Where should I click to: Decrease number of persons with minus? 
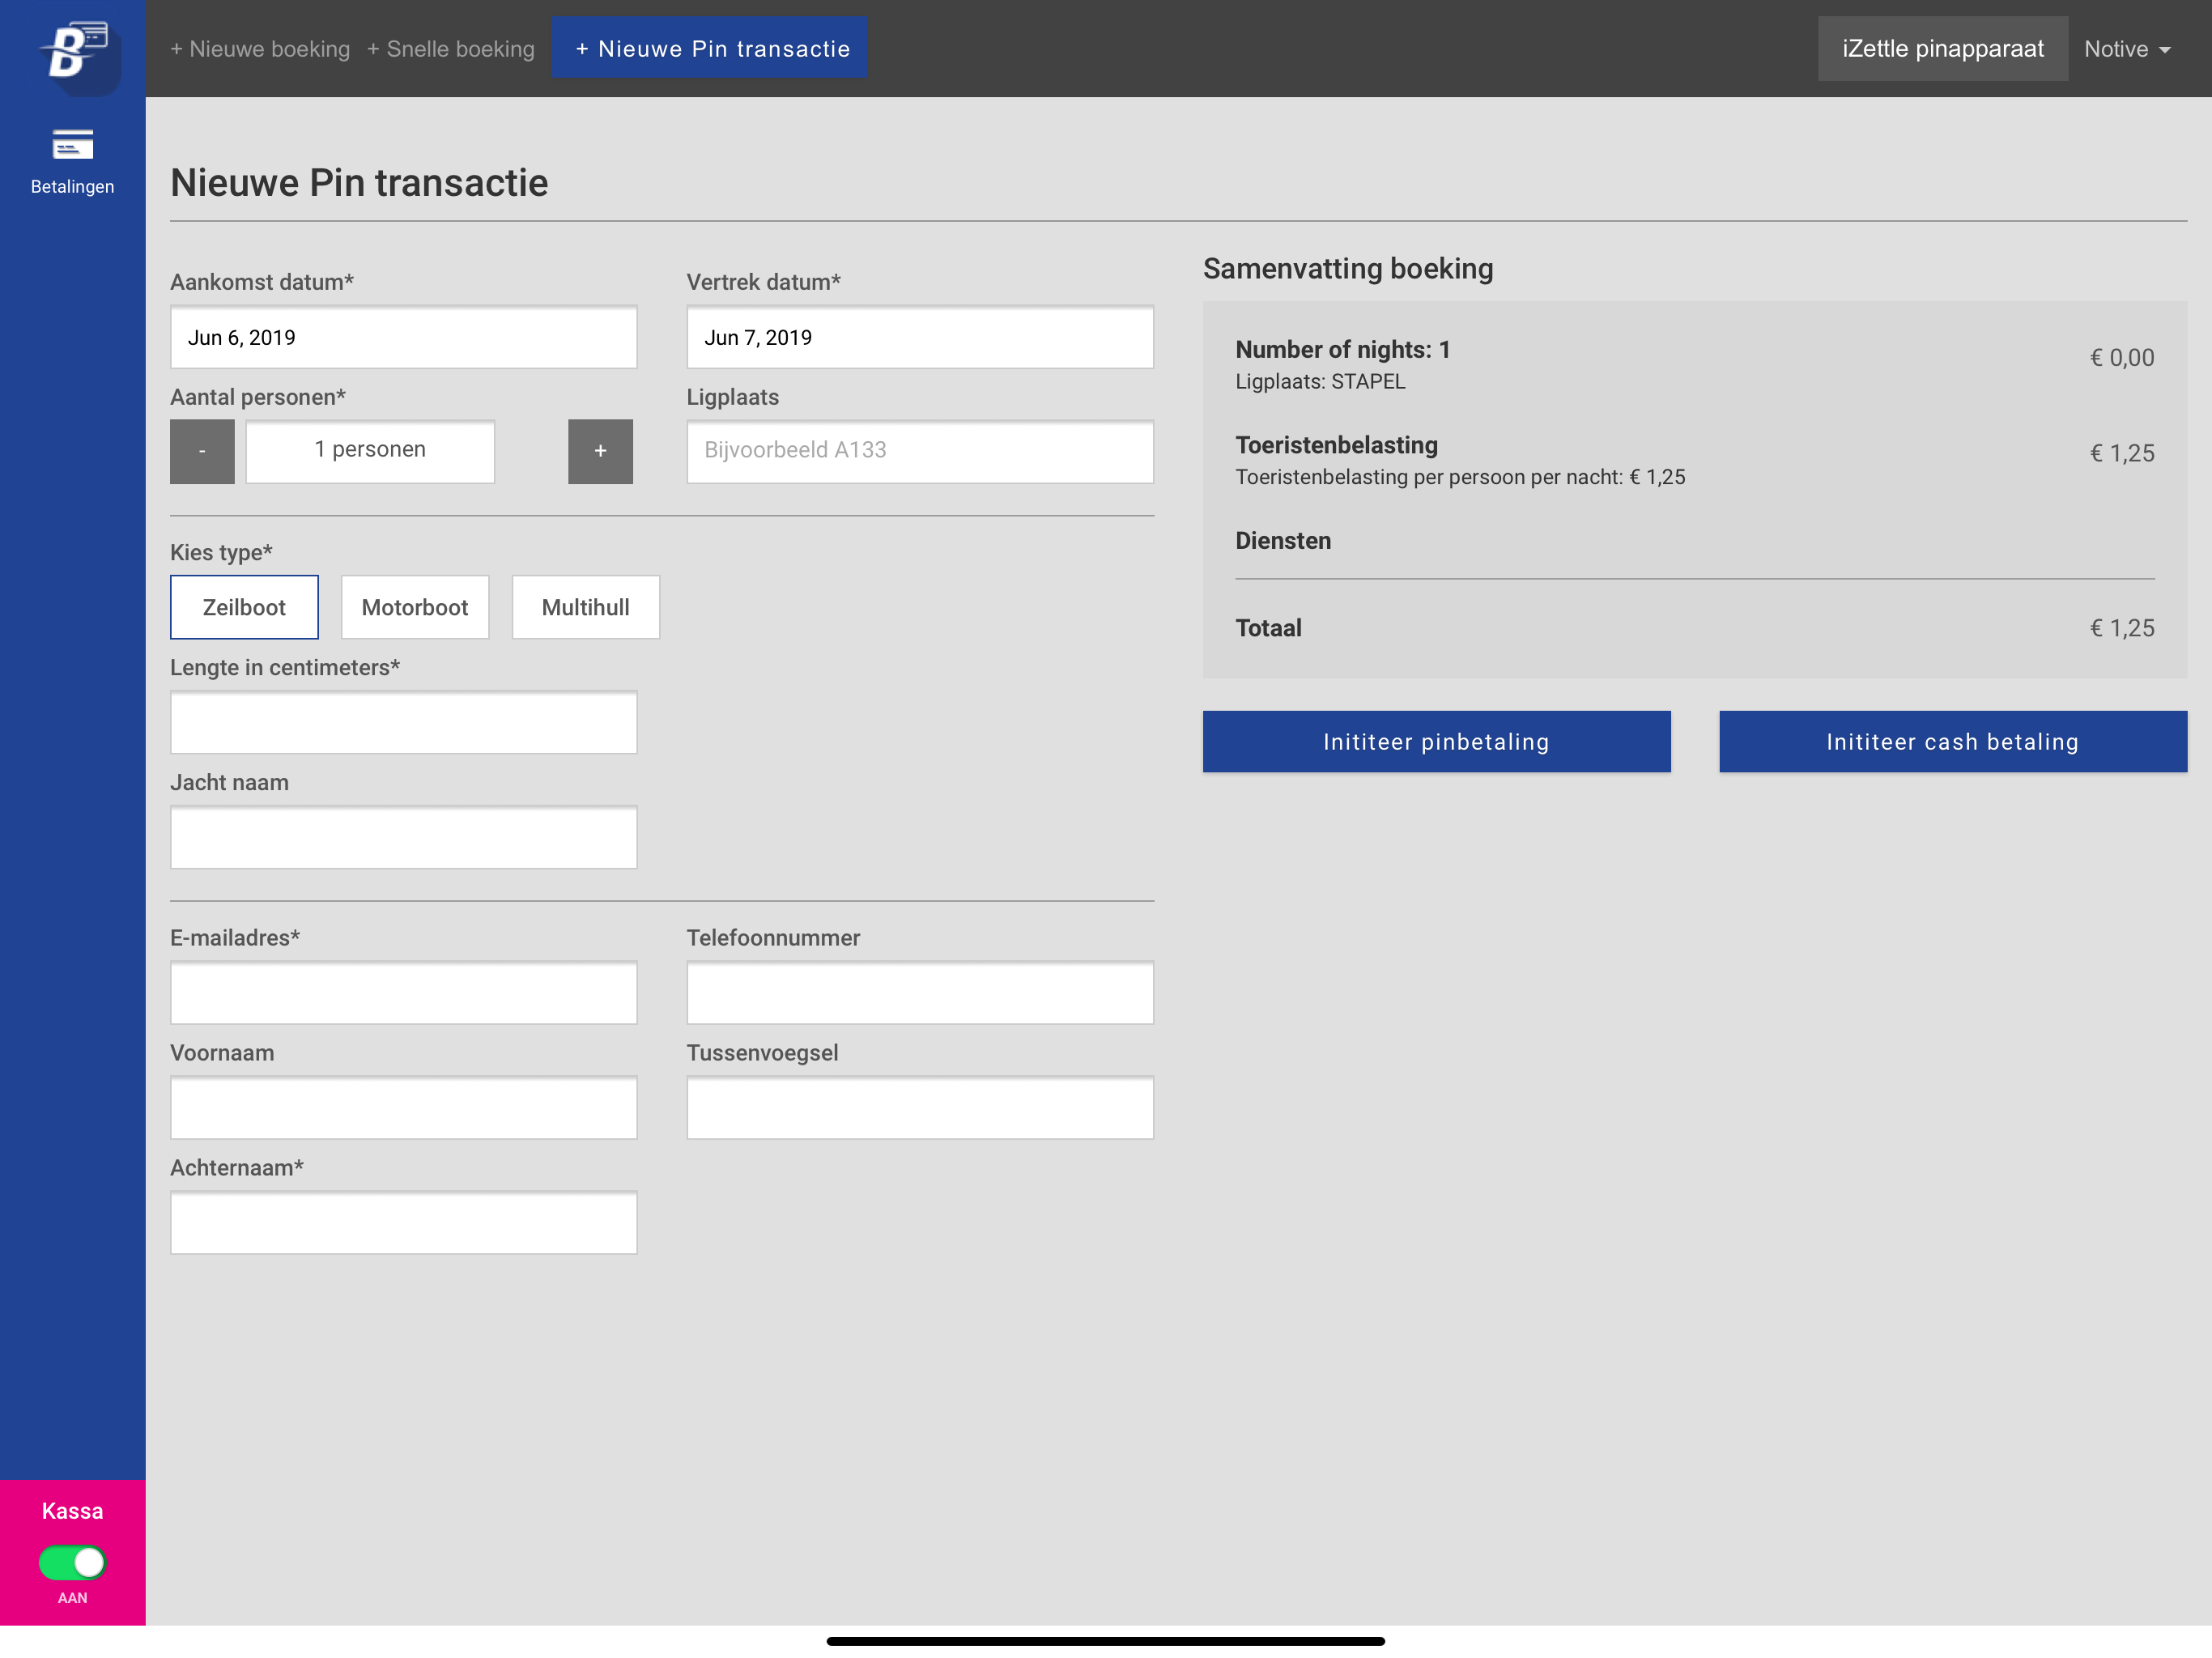pos(202,451)
